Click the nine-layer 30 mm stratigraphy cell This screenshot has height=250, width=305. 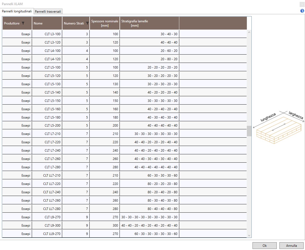pyautogui.click(x=149, y=217)
